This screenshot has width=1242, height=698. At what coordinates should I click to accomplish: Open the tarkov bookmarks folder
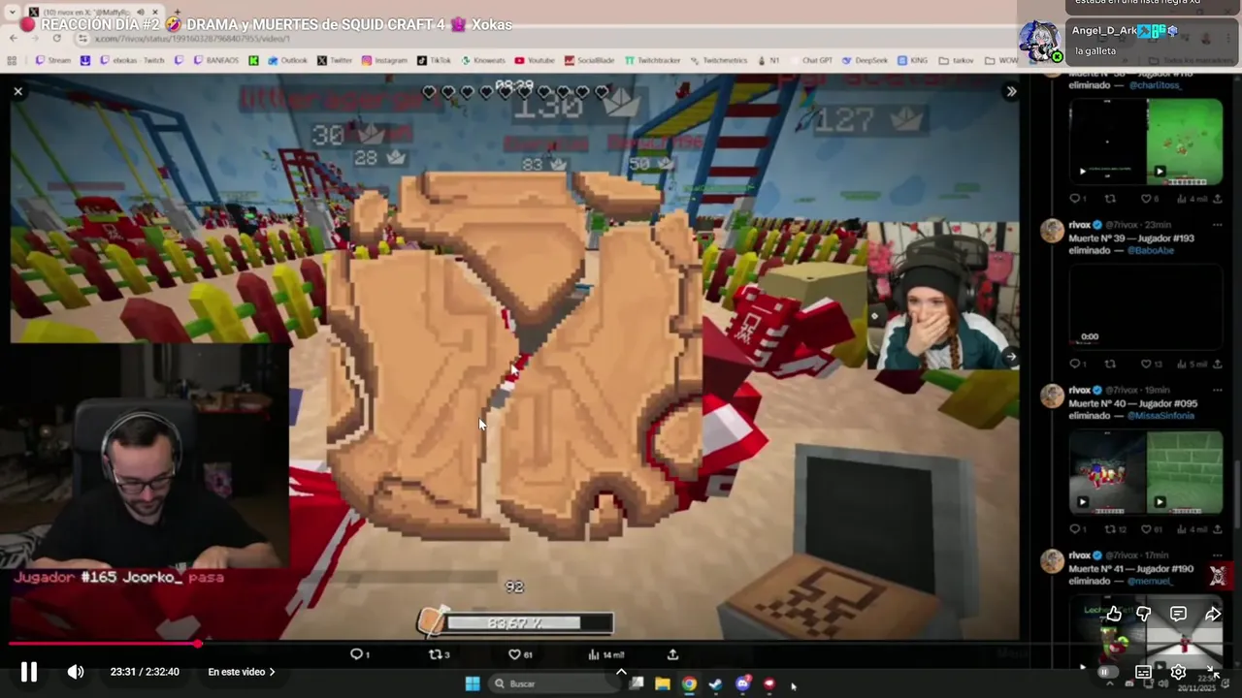tap(956, 60)
